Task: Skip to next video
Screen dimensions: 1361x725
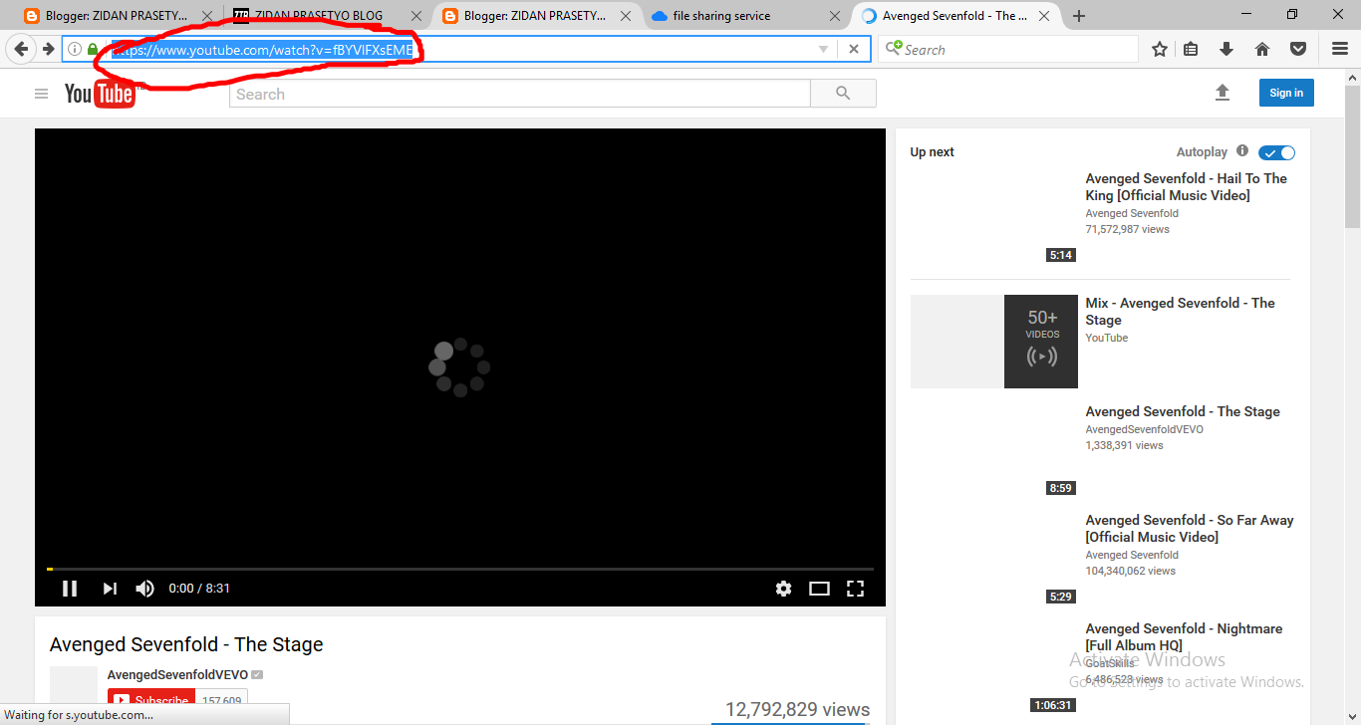Action: pyautogui.click(x=110, y=589)
